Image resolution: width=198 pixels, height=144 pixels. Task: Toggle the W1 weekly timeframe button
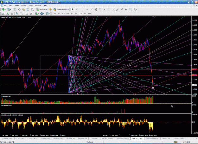click(85, 14)
